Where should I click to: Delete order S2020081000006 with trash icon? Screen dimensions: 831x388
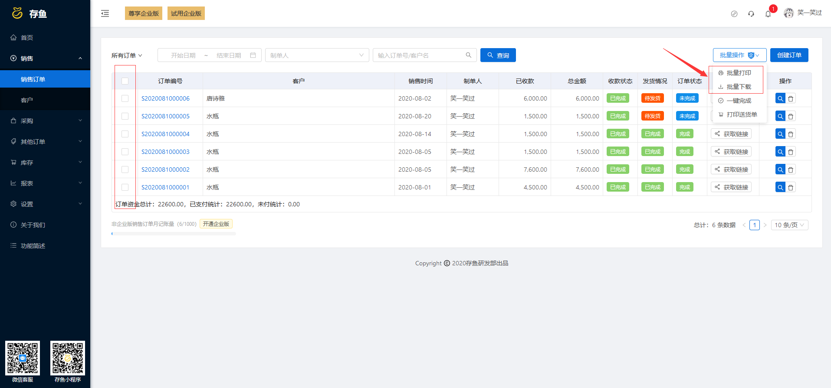[x=791, y=98]
